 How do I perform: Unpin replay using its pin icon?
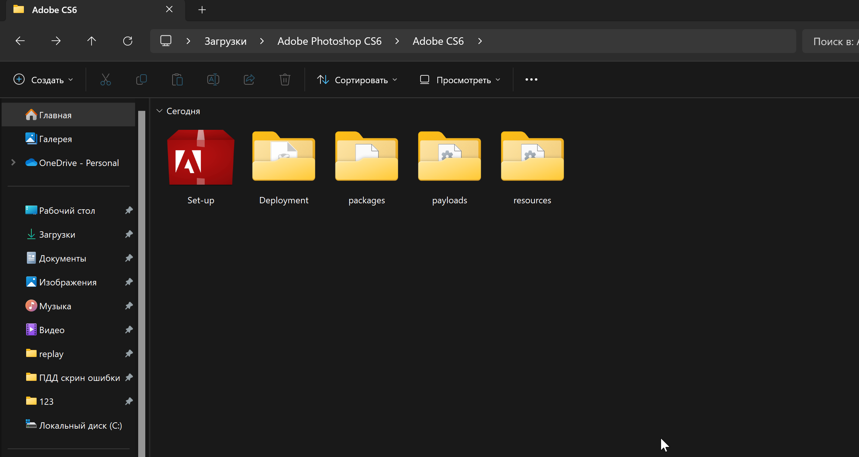pos(129,354)
